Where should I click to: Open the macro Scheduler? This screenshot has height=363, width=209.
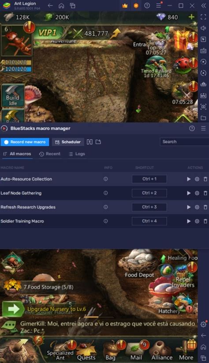coord(68,142)
